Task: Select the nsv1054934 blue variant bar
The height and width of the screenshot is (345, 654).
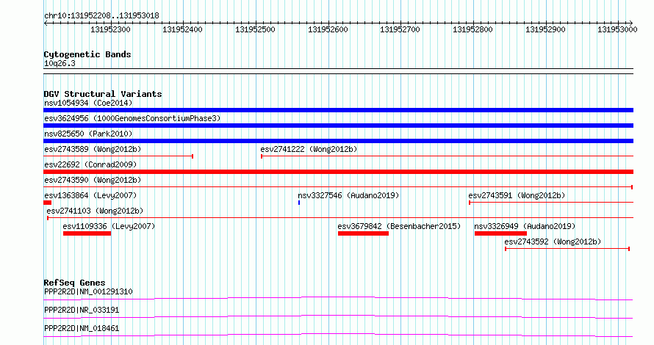Action: [338, 110]
